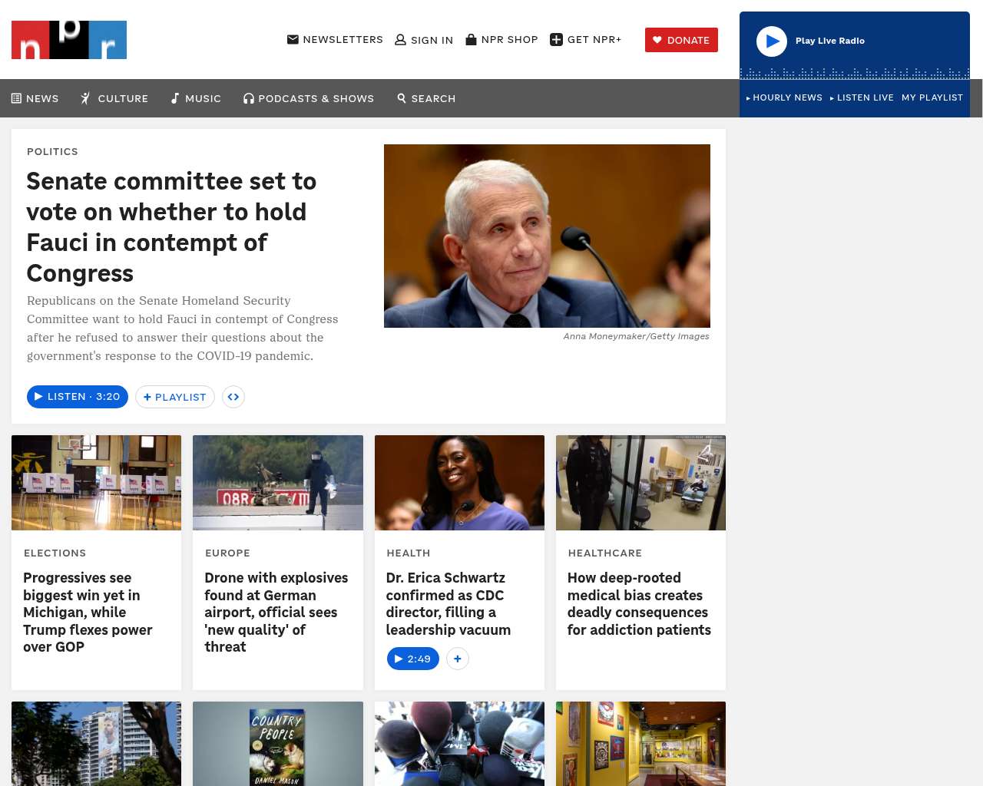
Task: Click the Erica Schwartz photo thumbnail
Action: 459,483
